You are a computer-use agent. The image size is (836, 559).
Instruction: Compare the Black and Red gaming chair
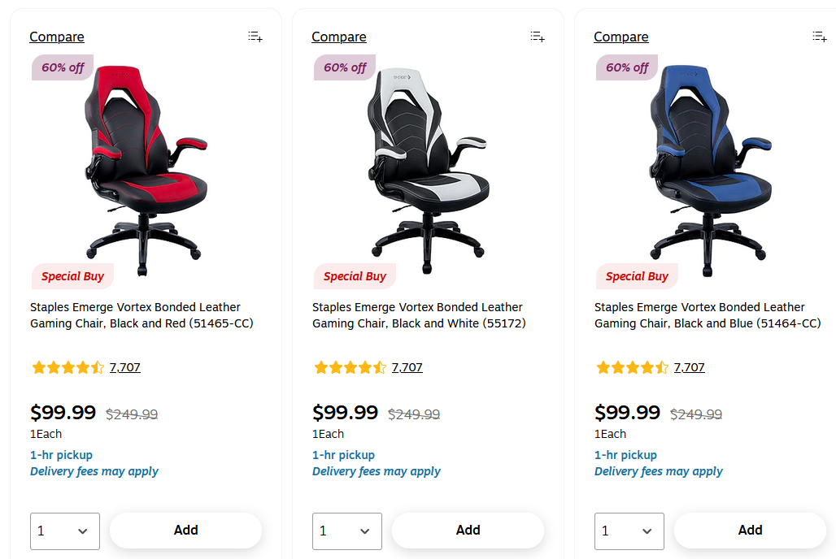57,37
